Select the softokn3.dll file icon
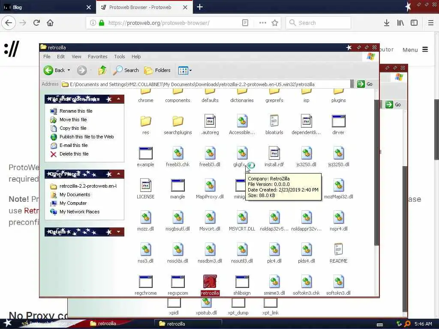This screenshot has width=439, height=329. 339,281
